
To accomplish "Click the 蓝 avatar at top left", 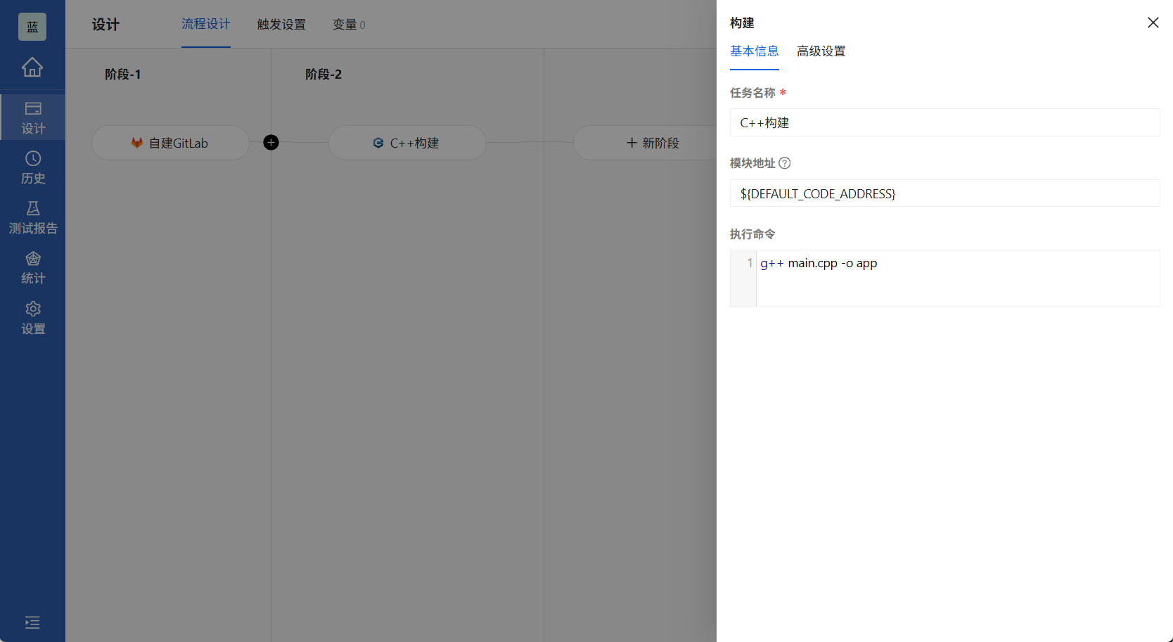I will tap(32, 26).
